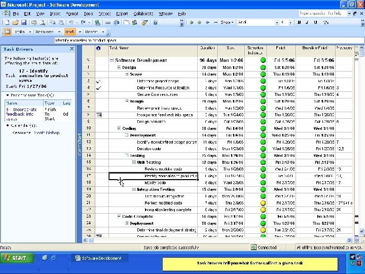Click the Undo arrow icon
The image size is (365, 274).
pos(71,22)
